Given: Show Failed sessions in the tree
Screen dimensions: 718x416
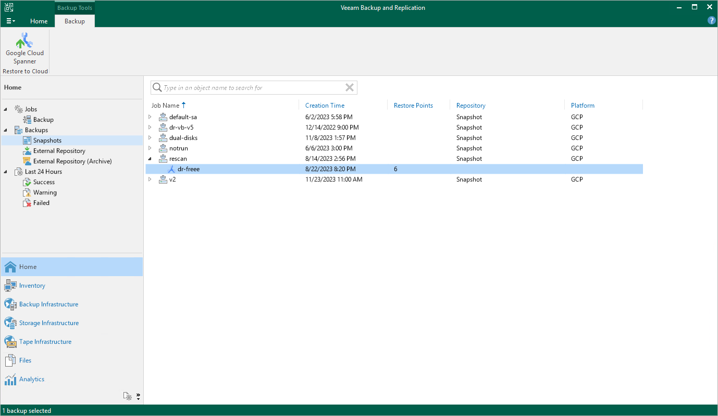Looking at the screenshot, I should point(41,203).
